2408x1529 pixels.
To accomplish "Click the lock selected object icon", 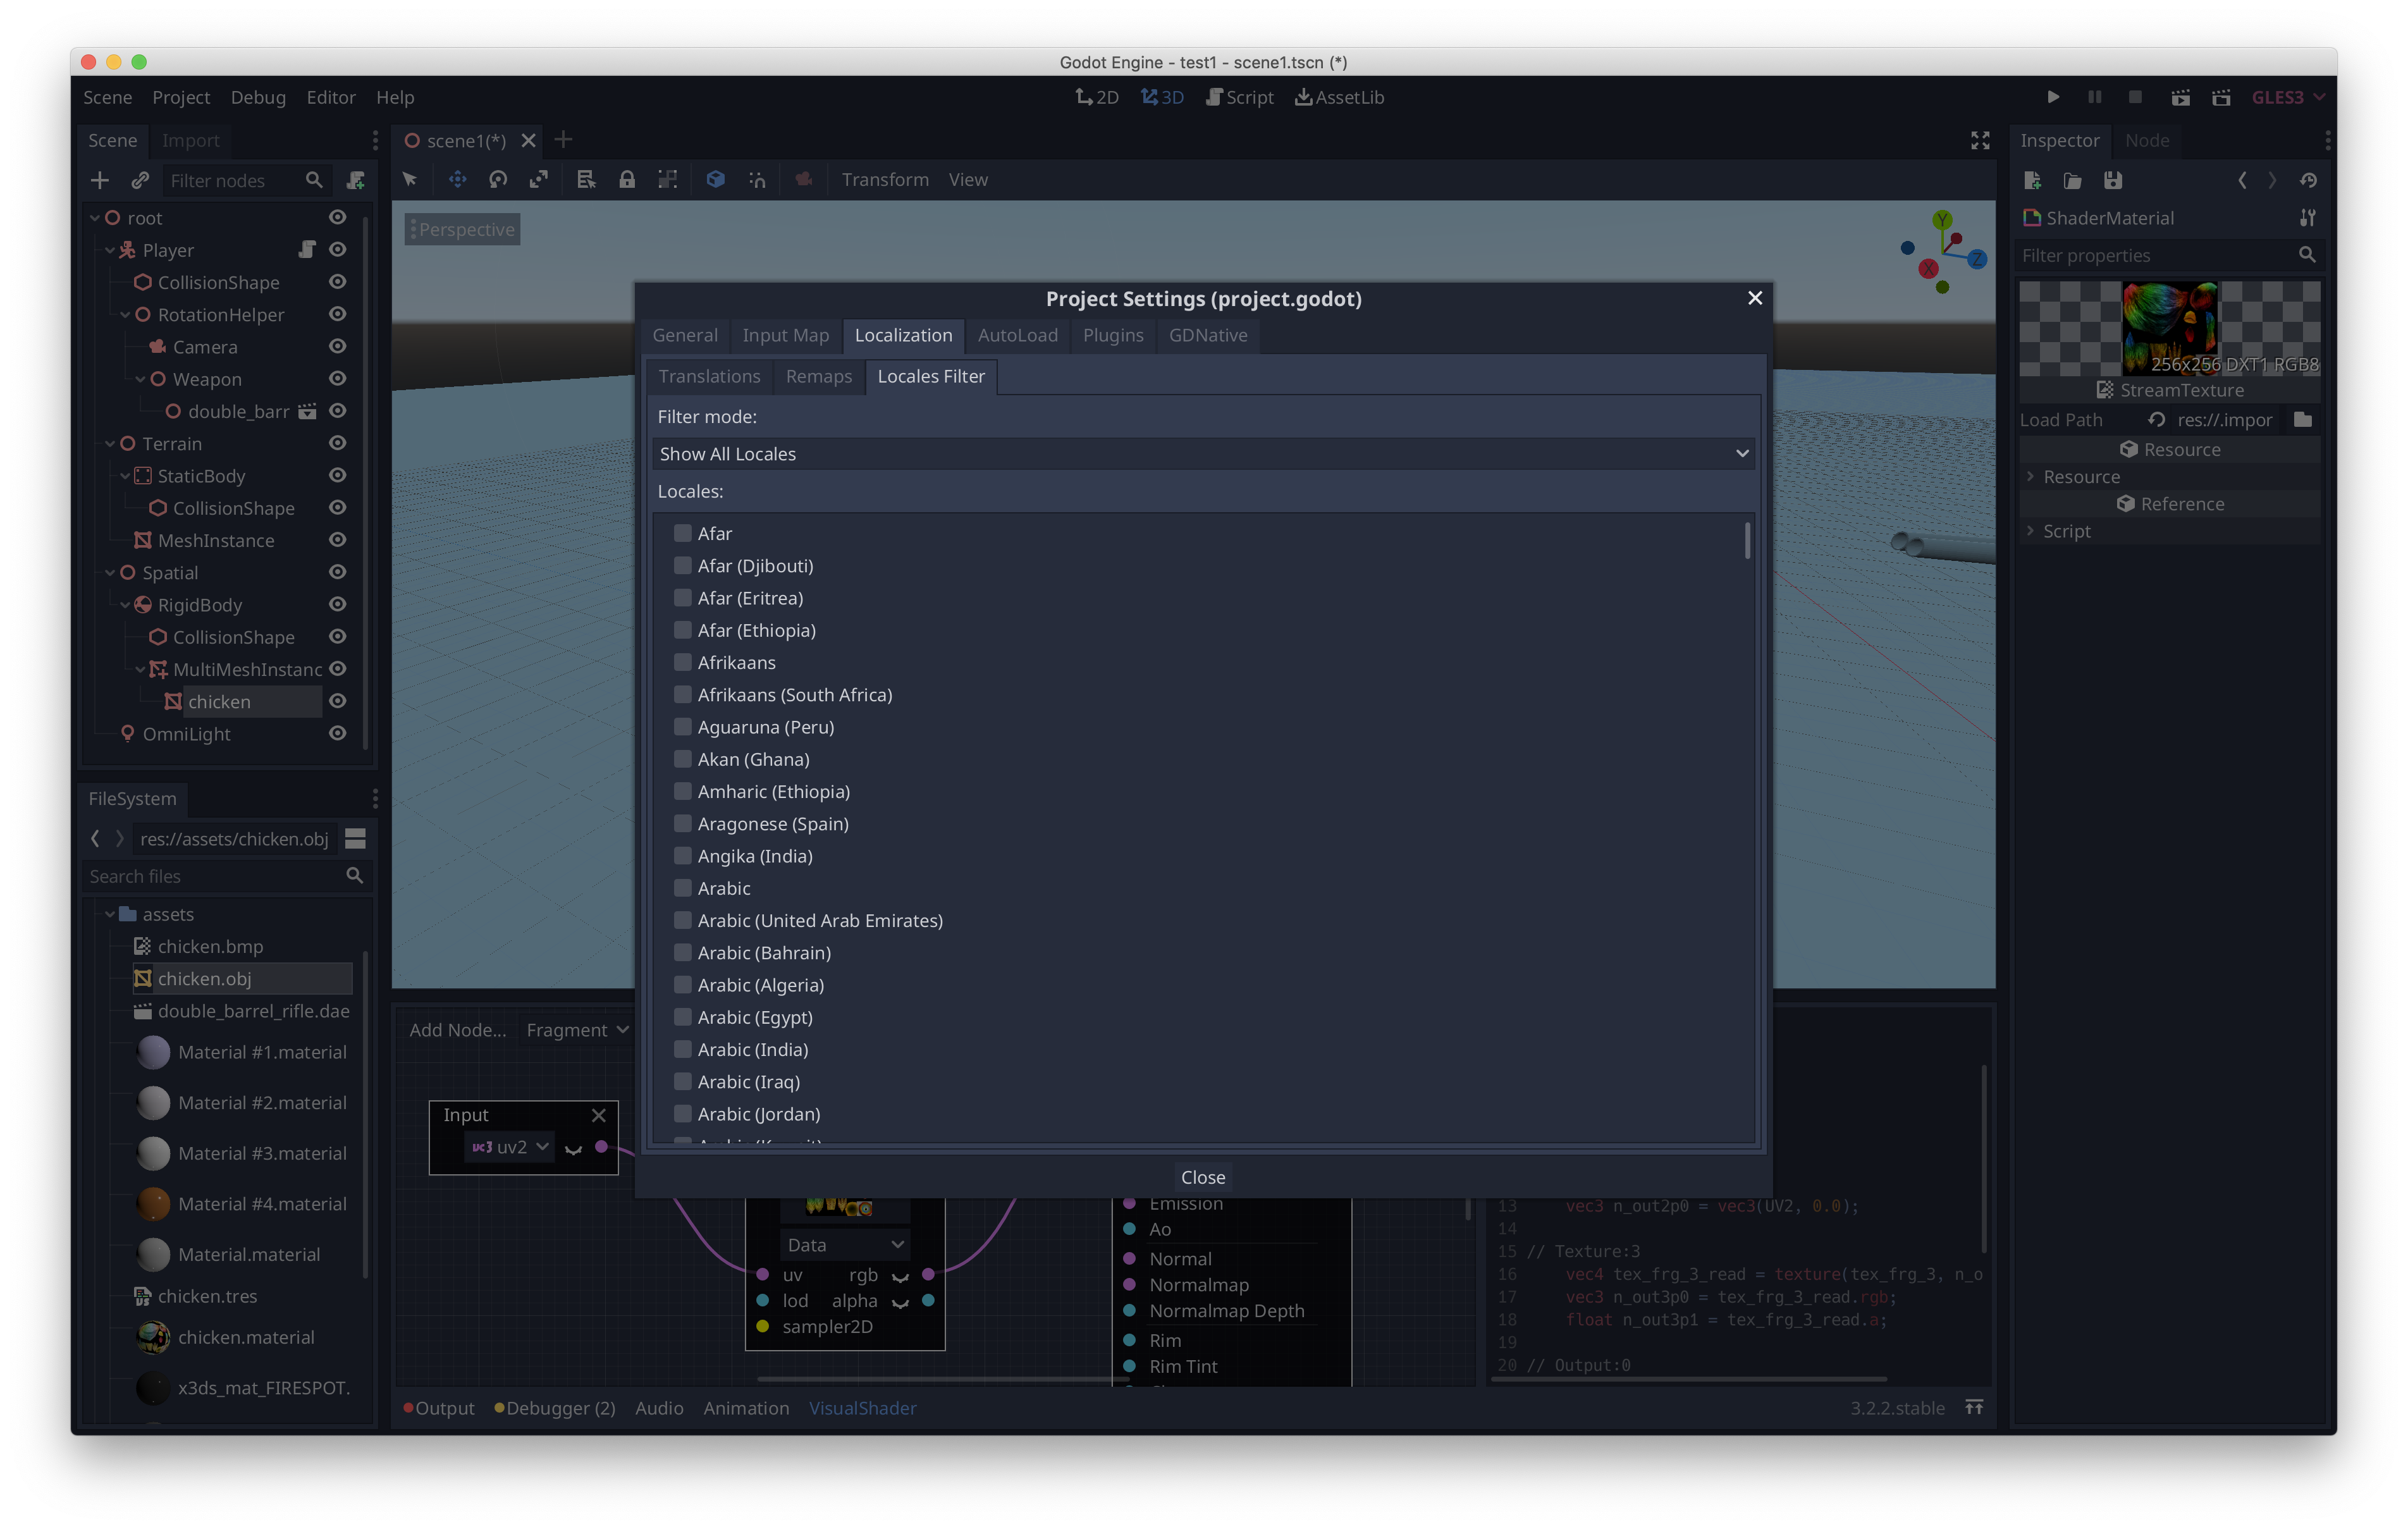I will (x=627, y=179).
